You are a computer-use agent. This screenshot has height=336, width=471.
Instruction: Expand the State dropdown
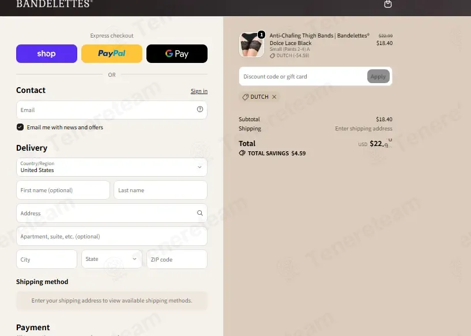[111, 259]
